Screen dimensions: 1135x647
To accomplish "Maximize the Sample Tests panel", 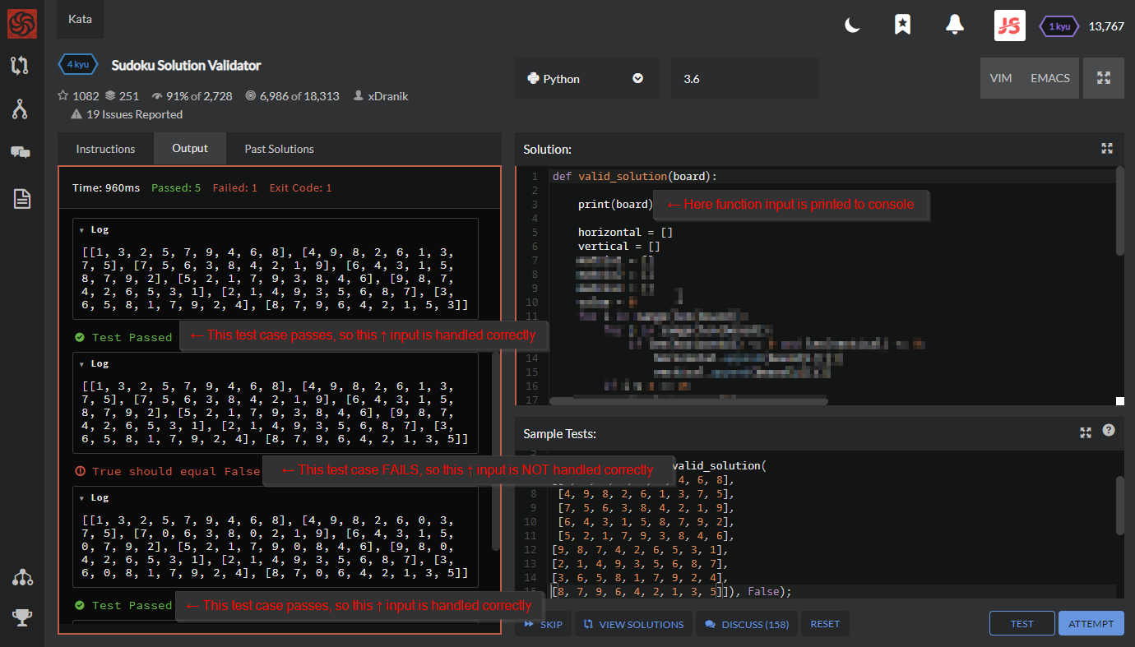I will click(x=1086, y=432).
